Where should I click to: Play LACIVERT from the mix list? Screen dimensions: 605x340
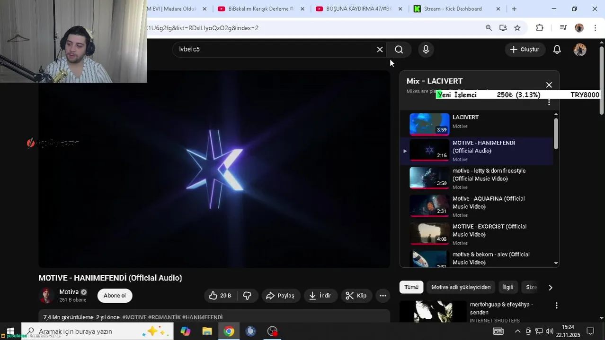[x=477, y=124]
